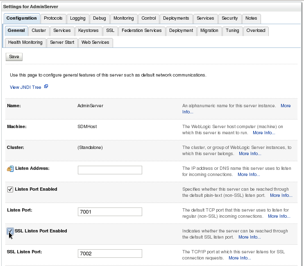
Task: Click More Info link for Machine
Action: (264, 133)
